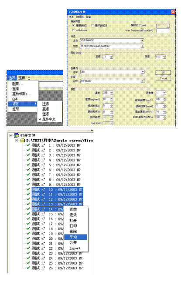Open the ? help menu icon

29,78
